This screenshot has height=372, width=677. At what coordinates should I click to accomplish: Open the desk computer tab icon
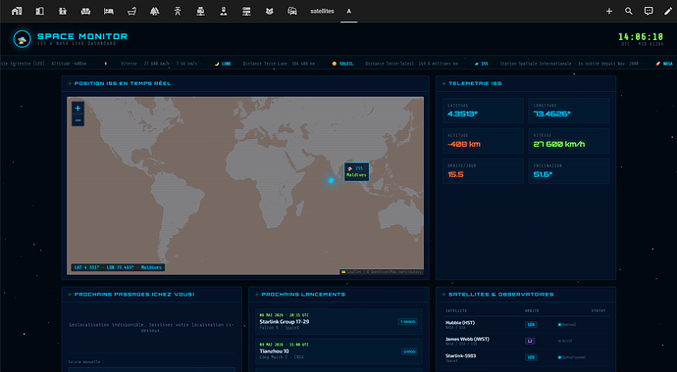[200, 11]
